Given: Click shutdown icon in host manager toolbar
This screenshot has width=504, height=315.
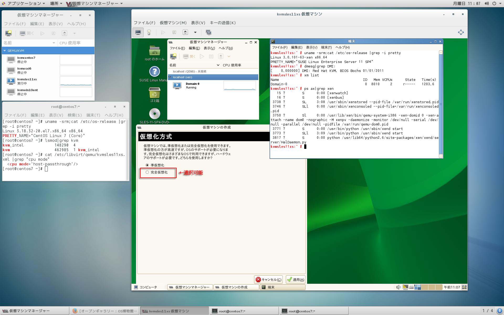Looking at the screenshot, I should [65, 33].
